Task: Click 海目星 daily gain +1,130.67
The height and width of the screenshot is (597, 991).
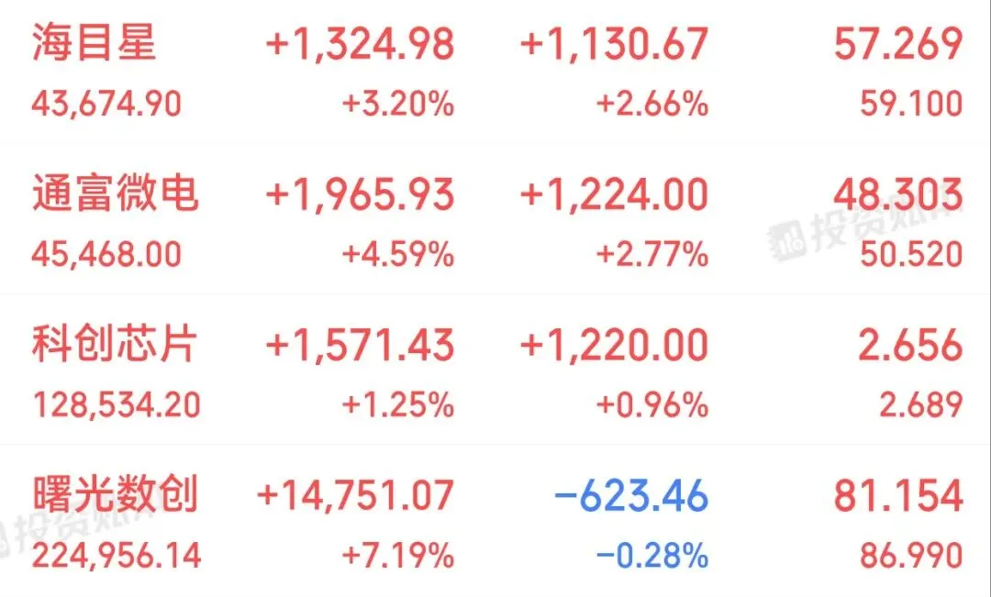Action: pyautogui.click(x=614, y=44)
